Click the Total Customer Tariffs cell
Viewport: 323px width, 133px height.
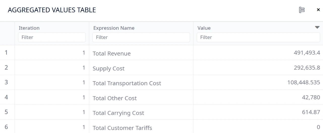coord(122,128)
